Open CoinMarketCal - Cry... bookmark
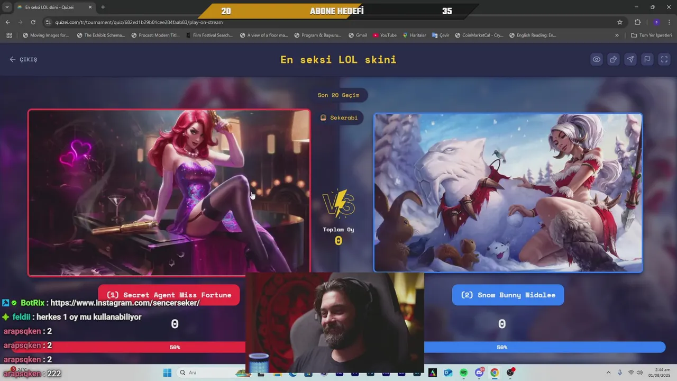The width and height of the screenshot is (677, 381). (x=479, y=35)
